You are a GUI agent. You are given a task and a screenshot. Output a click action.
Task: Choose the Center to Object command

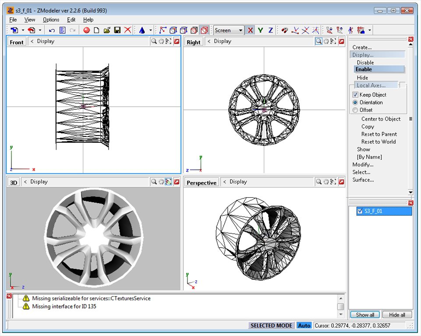coord(381,119)
